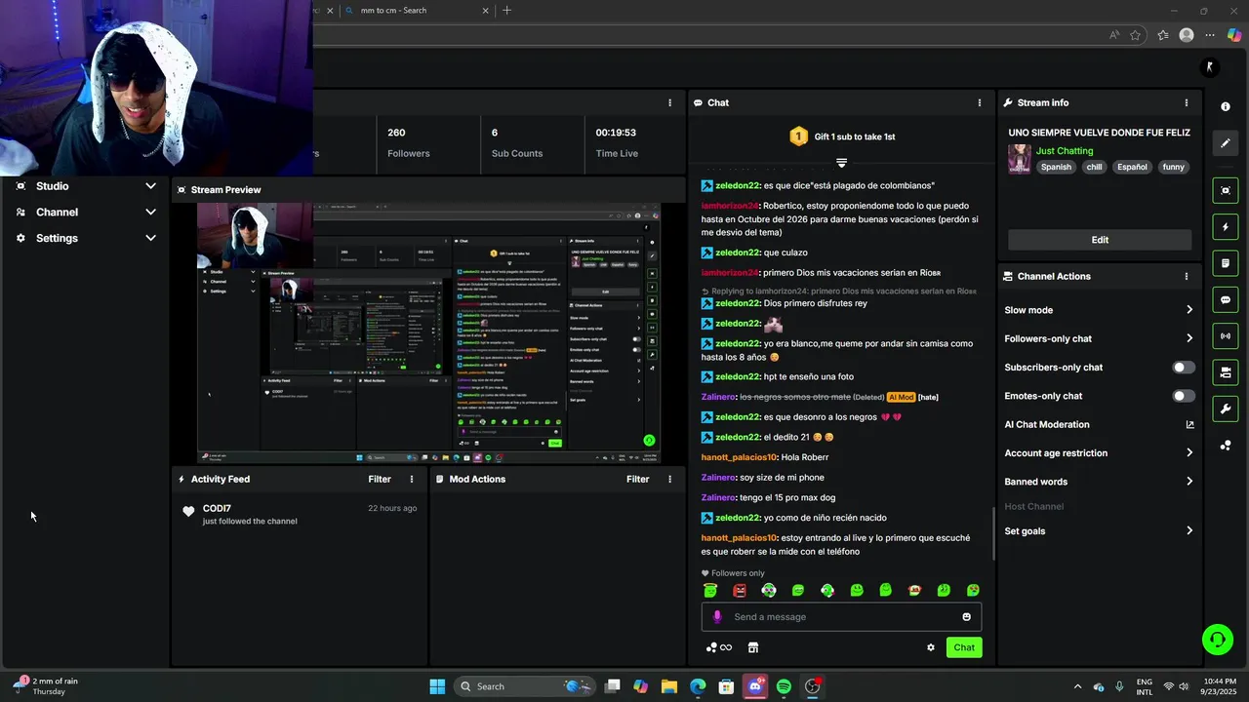Open the shop icon below message box
The width and height of the screenshot is (1249, 702).
[x=752, y=647]
